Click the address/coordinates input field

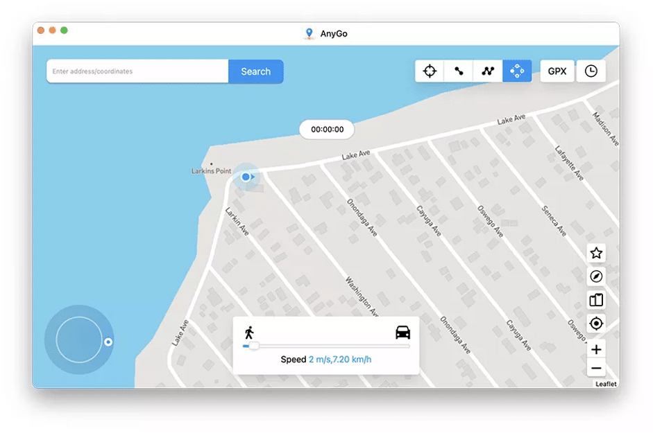tap(136, 71)
